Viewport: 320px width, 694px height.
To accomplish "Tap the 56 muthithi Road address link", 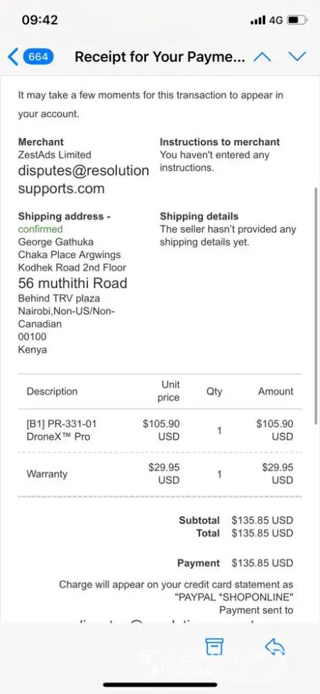I will point(73,283).
